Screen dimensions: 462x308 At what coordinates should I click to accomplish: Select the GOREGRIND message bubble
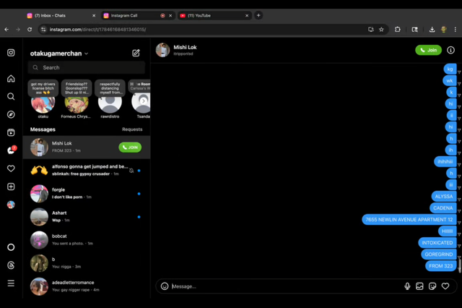[439, 254]
